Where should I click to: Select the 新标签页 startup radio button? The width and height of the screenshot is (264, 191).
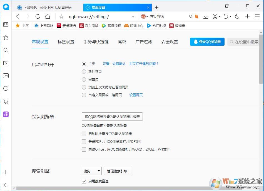pyautogui.click(x=84, y=72)
